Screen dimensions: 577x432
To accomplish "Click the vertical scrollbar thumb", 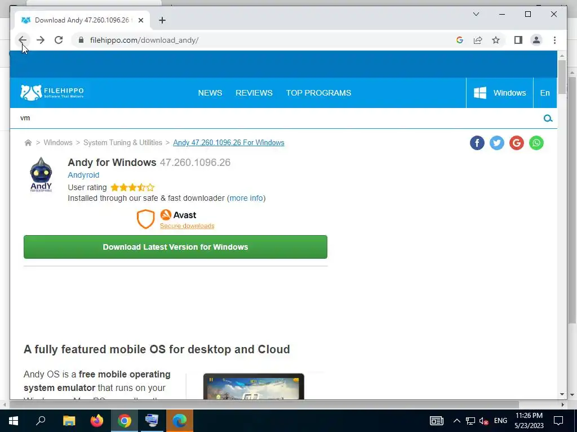I will [x=562, y=76].
